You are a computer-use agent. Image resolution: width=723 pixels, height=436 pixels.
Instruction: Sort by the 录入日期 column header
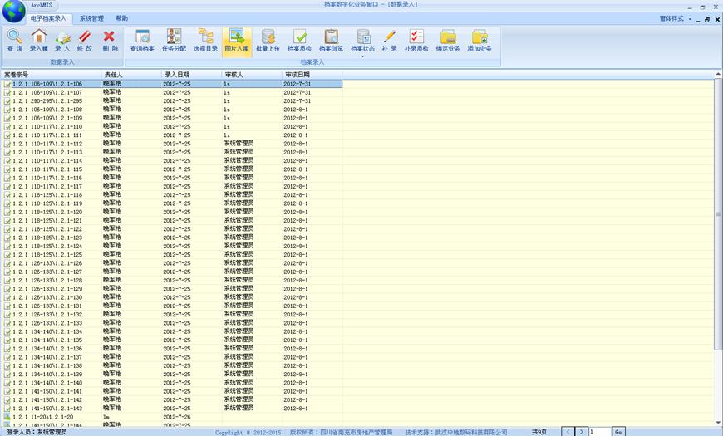(191, 74)
